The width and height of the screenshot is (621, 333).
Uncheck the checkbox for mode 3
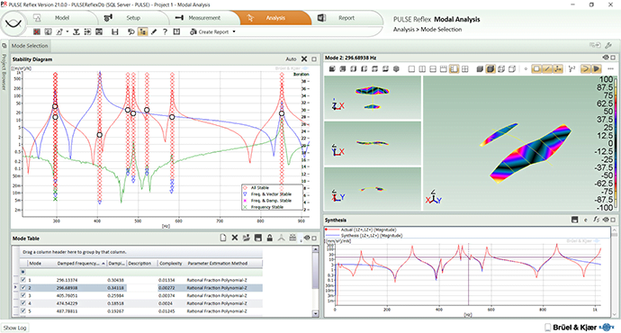click(x=23, y=295)
